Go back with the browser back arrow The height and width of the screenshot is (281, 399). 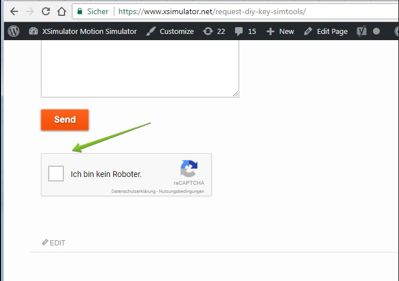pos(14,11)
